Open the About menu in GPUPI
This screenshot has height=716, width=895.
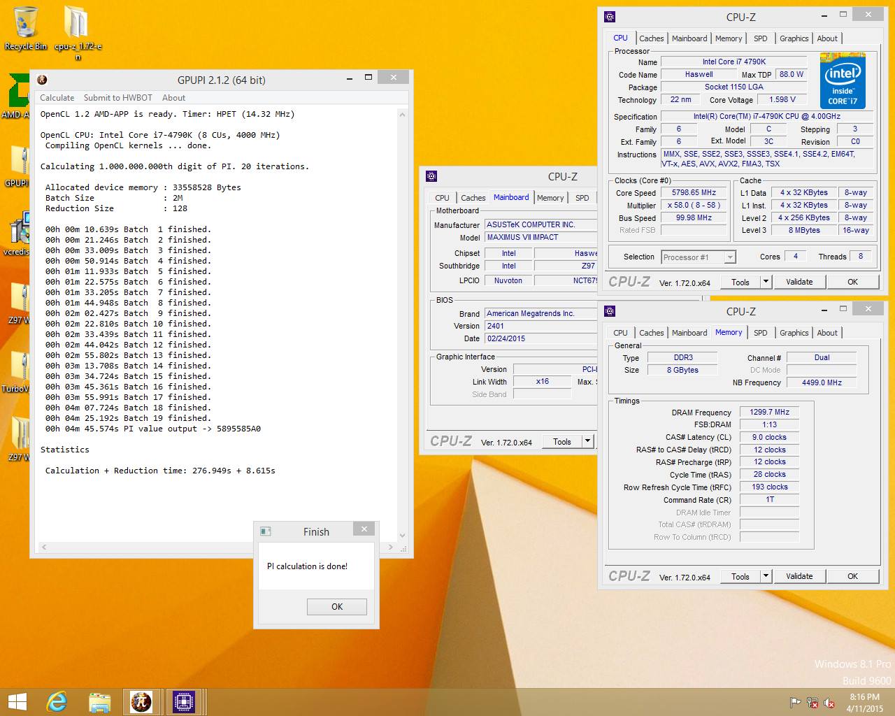coord(174,98)
